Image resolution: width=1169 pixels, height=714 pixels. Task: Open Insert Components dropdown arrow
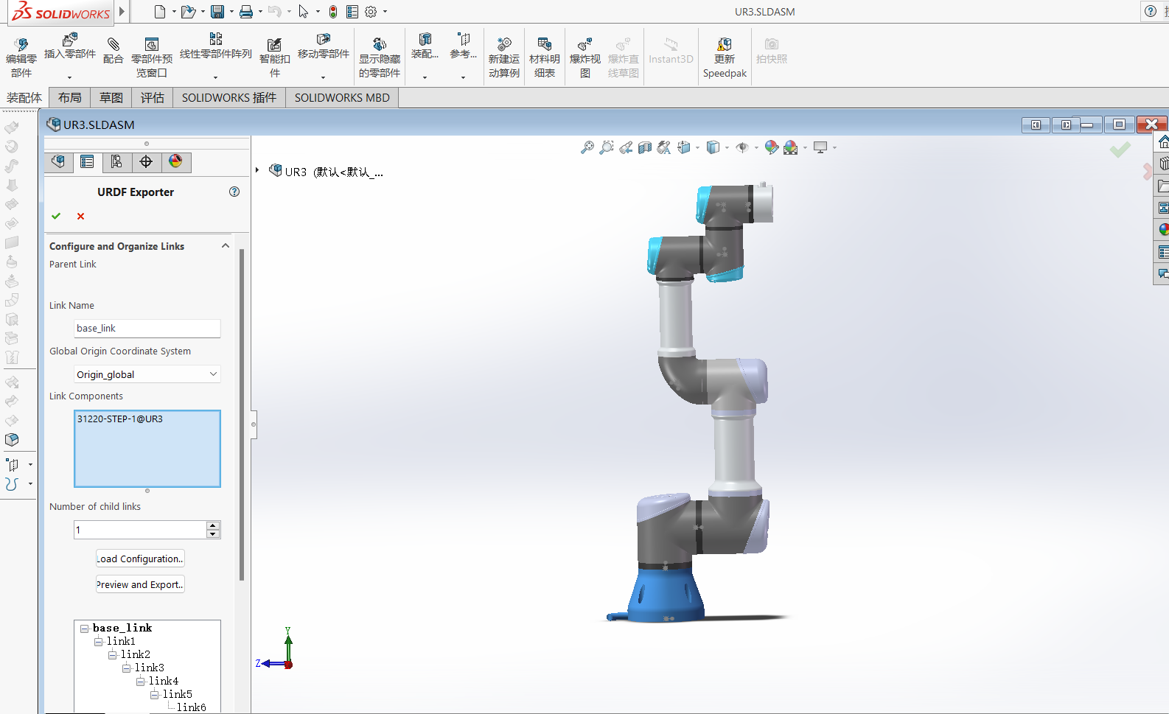70,77
